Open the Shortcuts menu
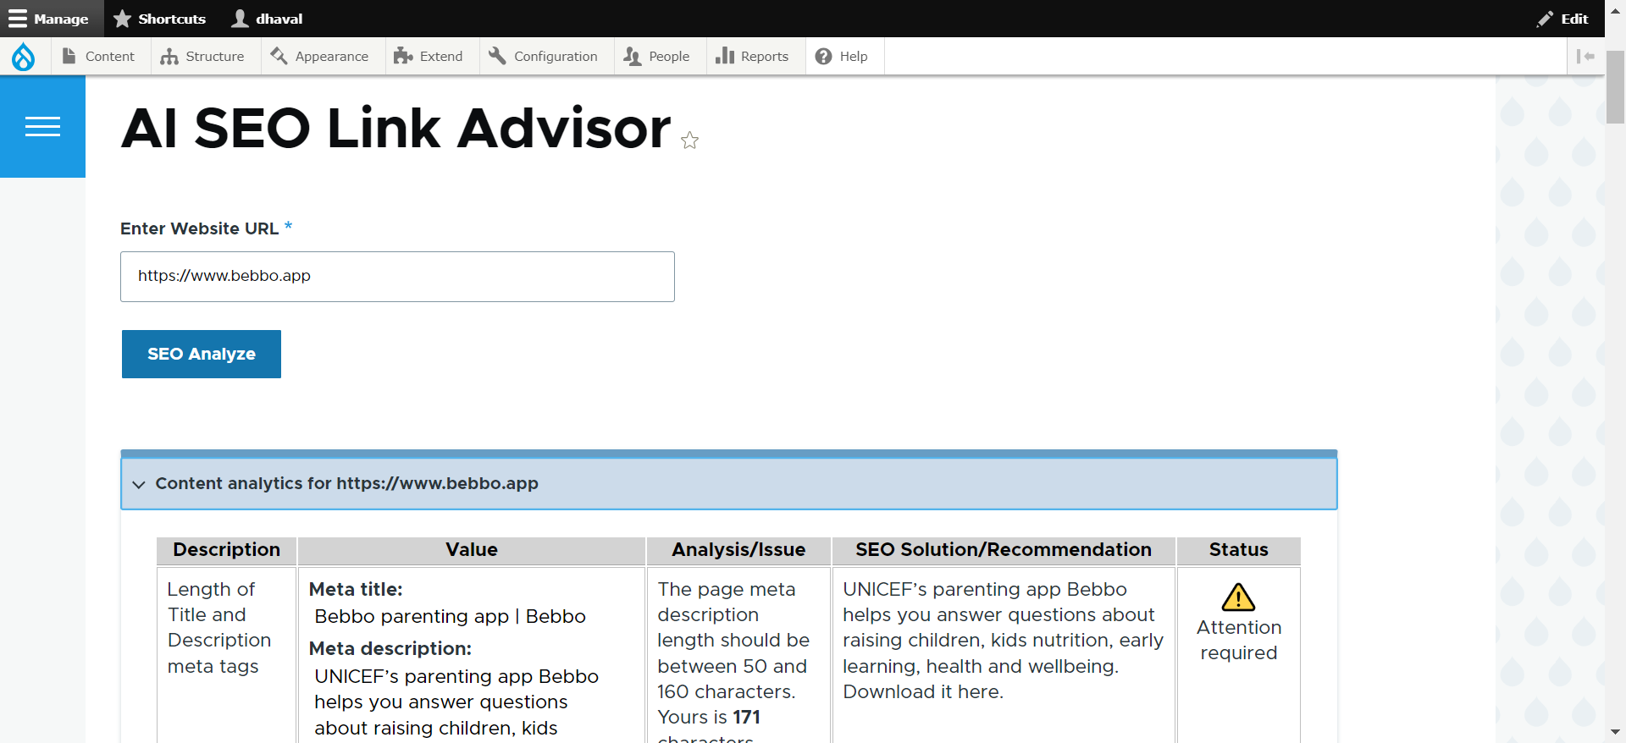 click(x=160, y=19)
